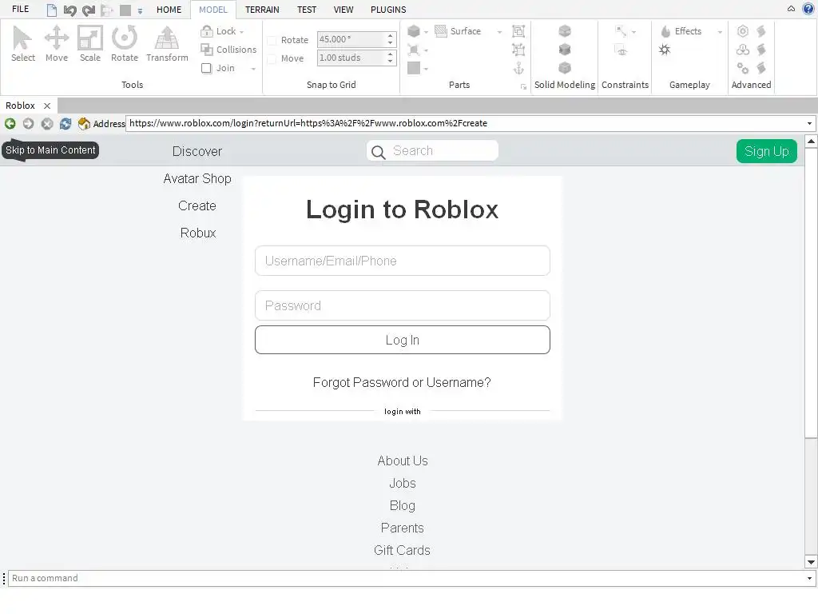
Task: Expand the Parts group dialog launcher
Action: point(523,86)
